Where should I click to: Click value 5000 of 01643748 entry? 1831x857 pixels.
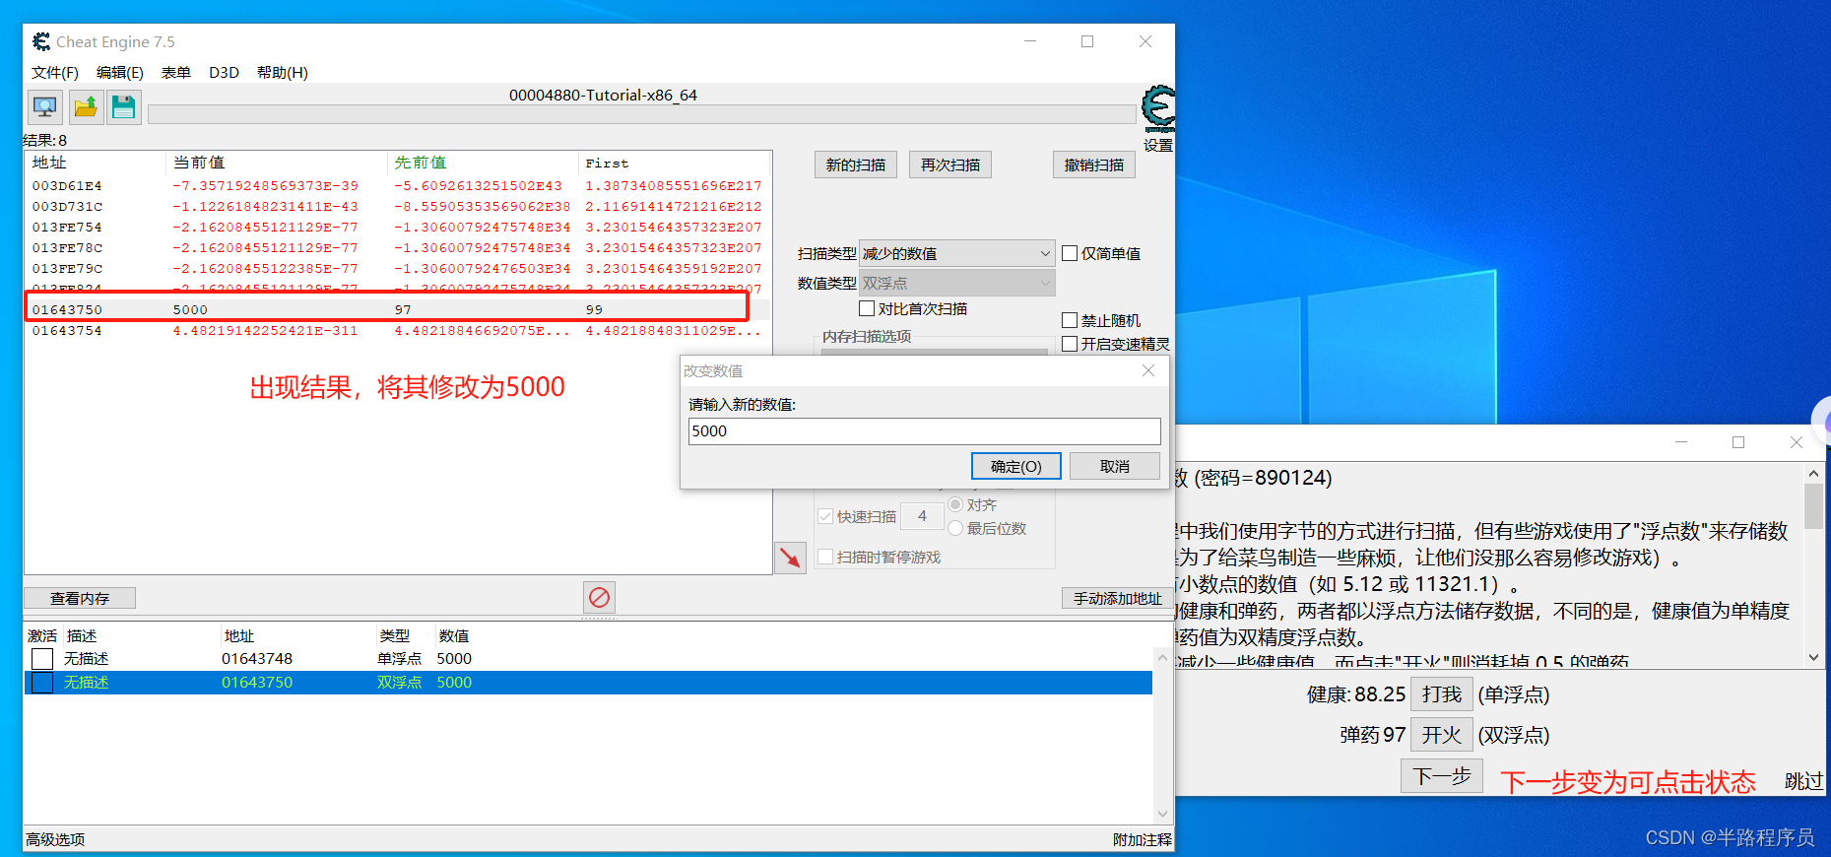pyautogui.click(x=454, y=659)
